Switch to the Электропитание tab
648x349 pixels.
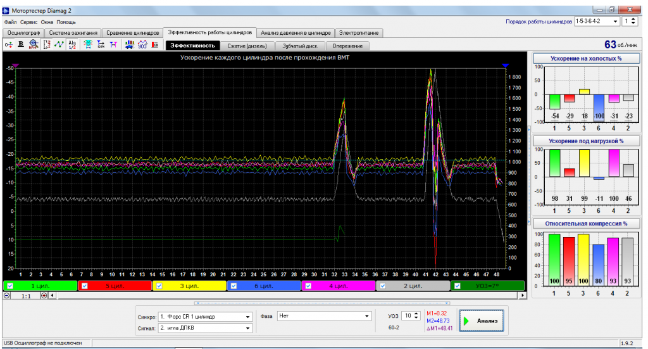[359, 33]
